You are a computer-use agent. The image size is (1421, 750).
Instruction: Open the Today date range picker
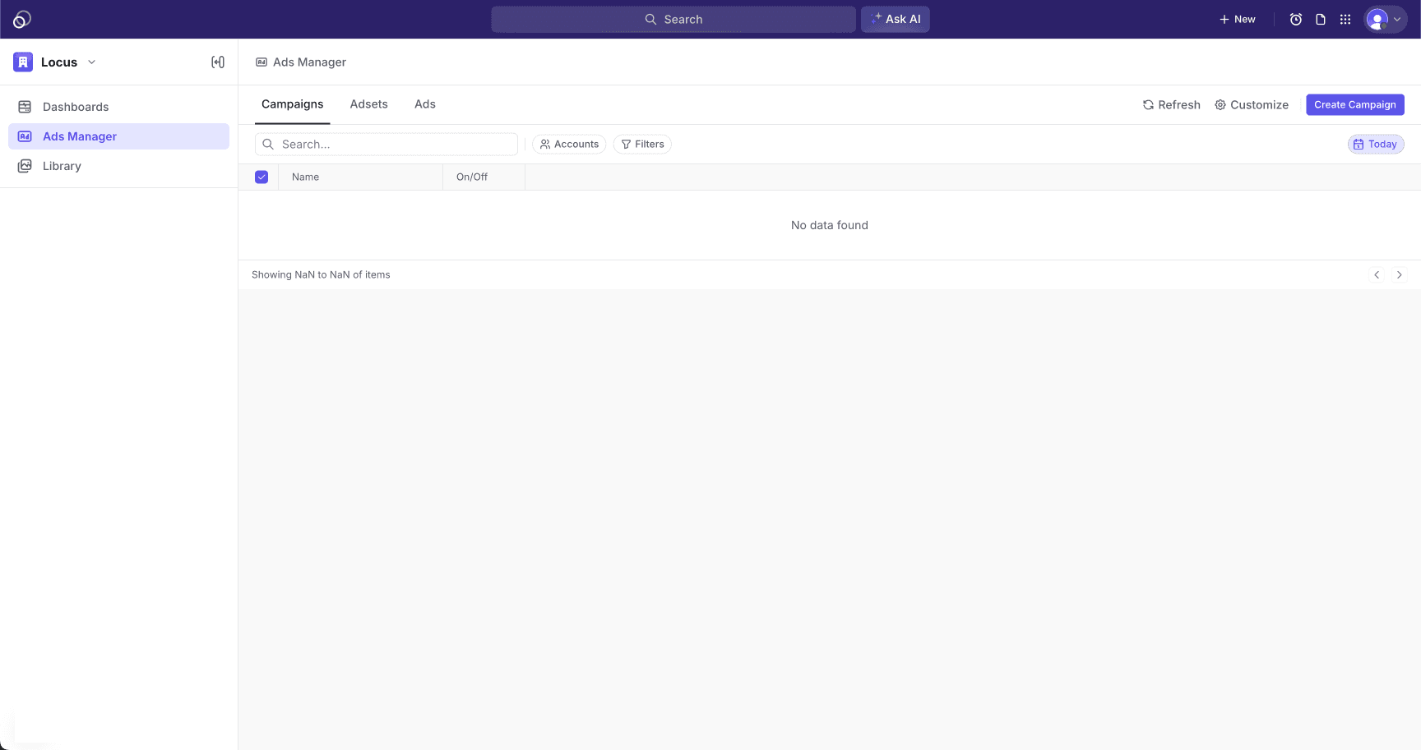(x=1376, y=145)
